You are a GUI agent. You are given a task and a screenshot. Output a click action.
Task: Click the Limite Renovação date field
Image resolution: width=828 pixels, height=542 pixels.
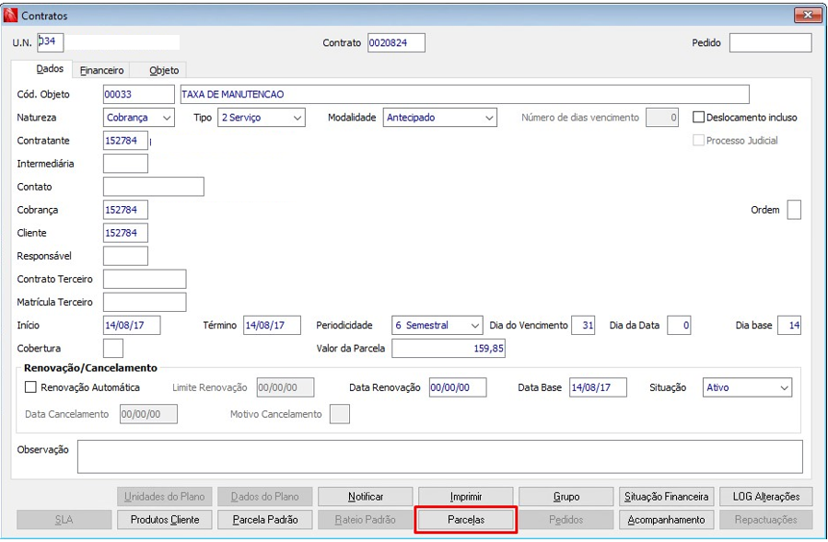(x=286, y=387)
